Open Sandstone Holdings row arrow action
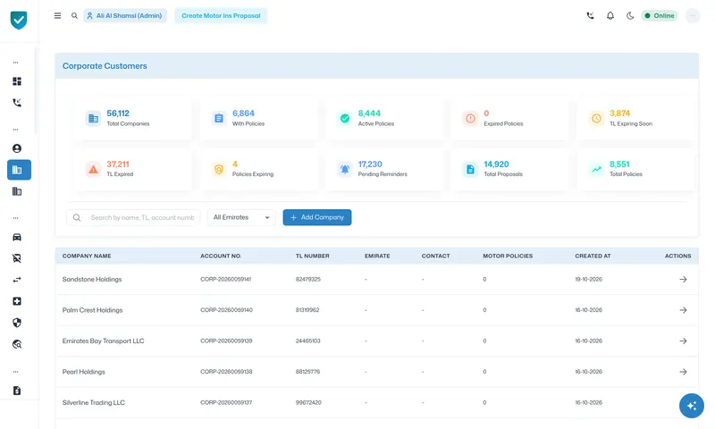The height and width of the screenshot is (429, 715). pos(683,280)
